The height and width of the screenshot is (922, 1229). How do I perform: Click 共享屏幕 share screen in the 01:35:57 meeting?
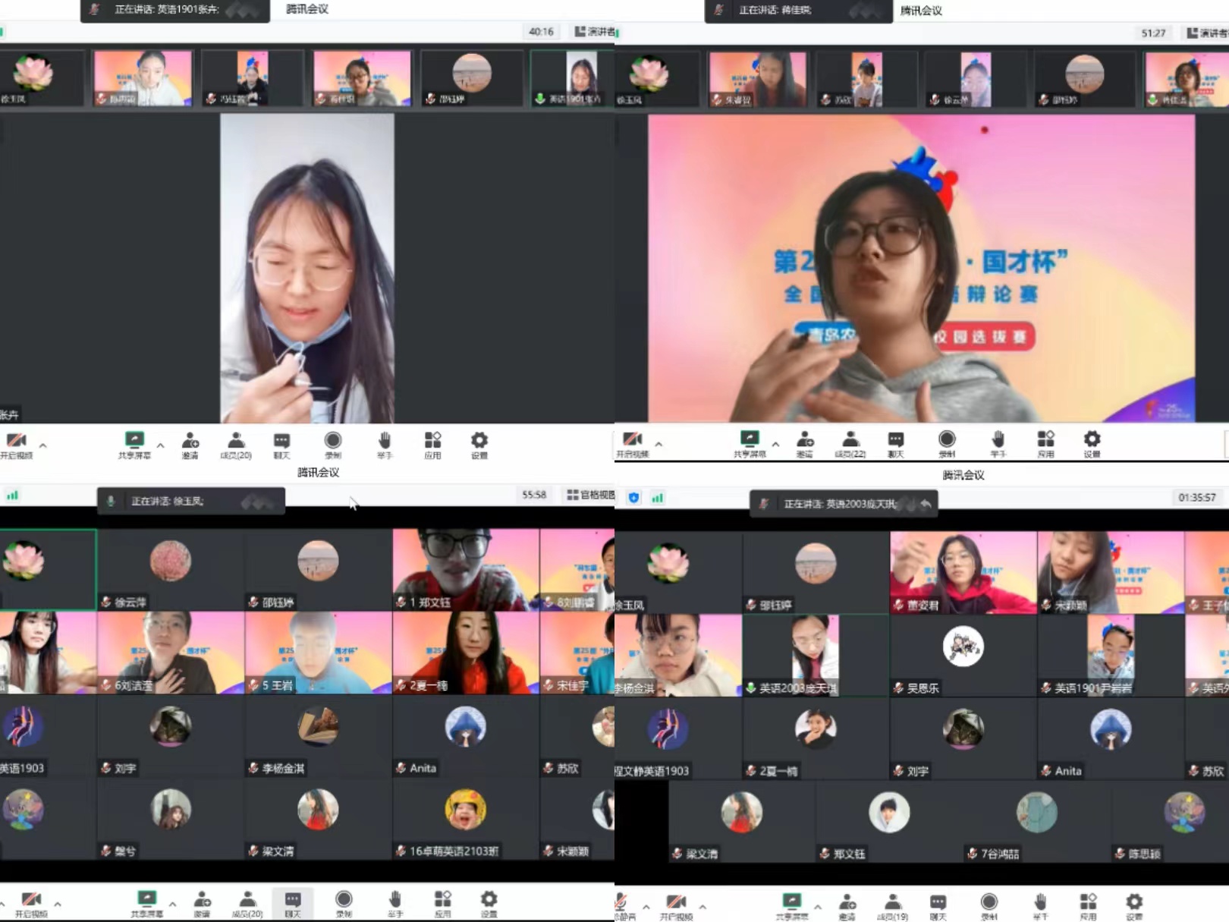[x=791, y=906]
